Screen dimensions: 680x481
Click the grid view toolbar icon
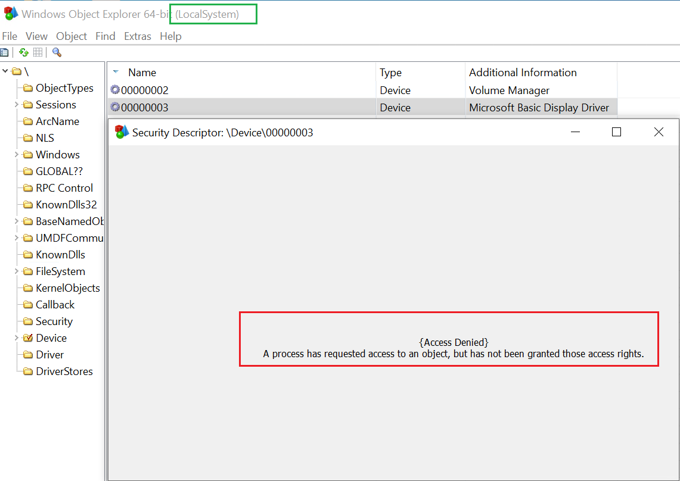[x=38, y=52]
